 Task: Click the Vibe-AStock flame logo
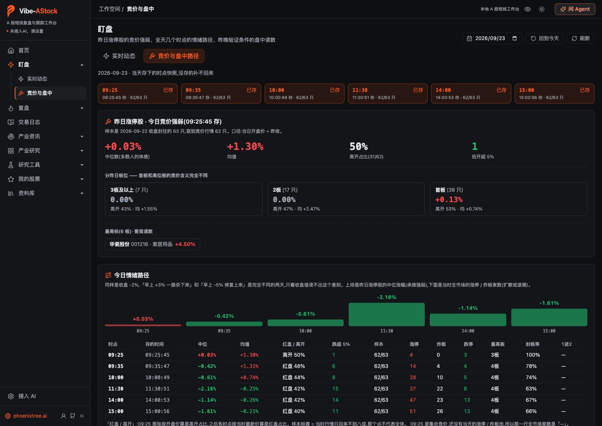[11, 11]
